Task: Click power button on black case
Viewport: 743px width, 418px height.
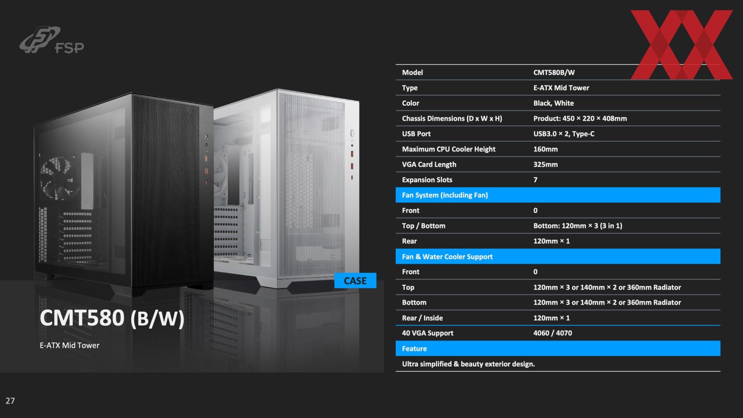Action: pyautogui.click(x=206, y=137)
